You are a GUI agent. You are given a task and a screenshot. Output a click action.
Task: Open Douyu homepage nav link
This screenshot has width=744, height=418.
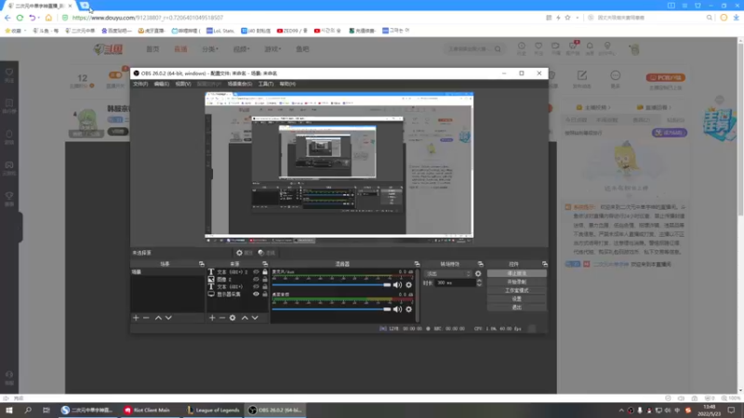point(153,49)
